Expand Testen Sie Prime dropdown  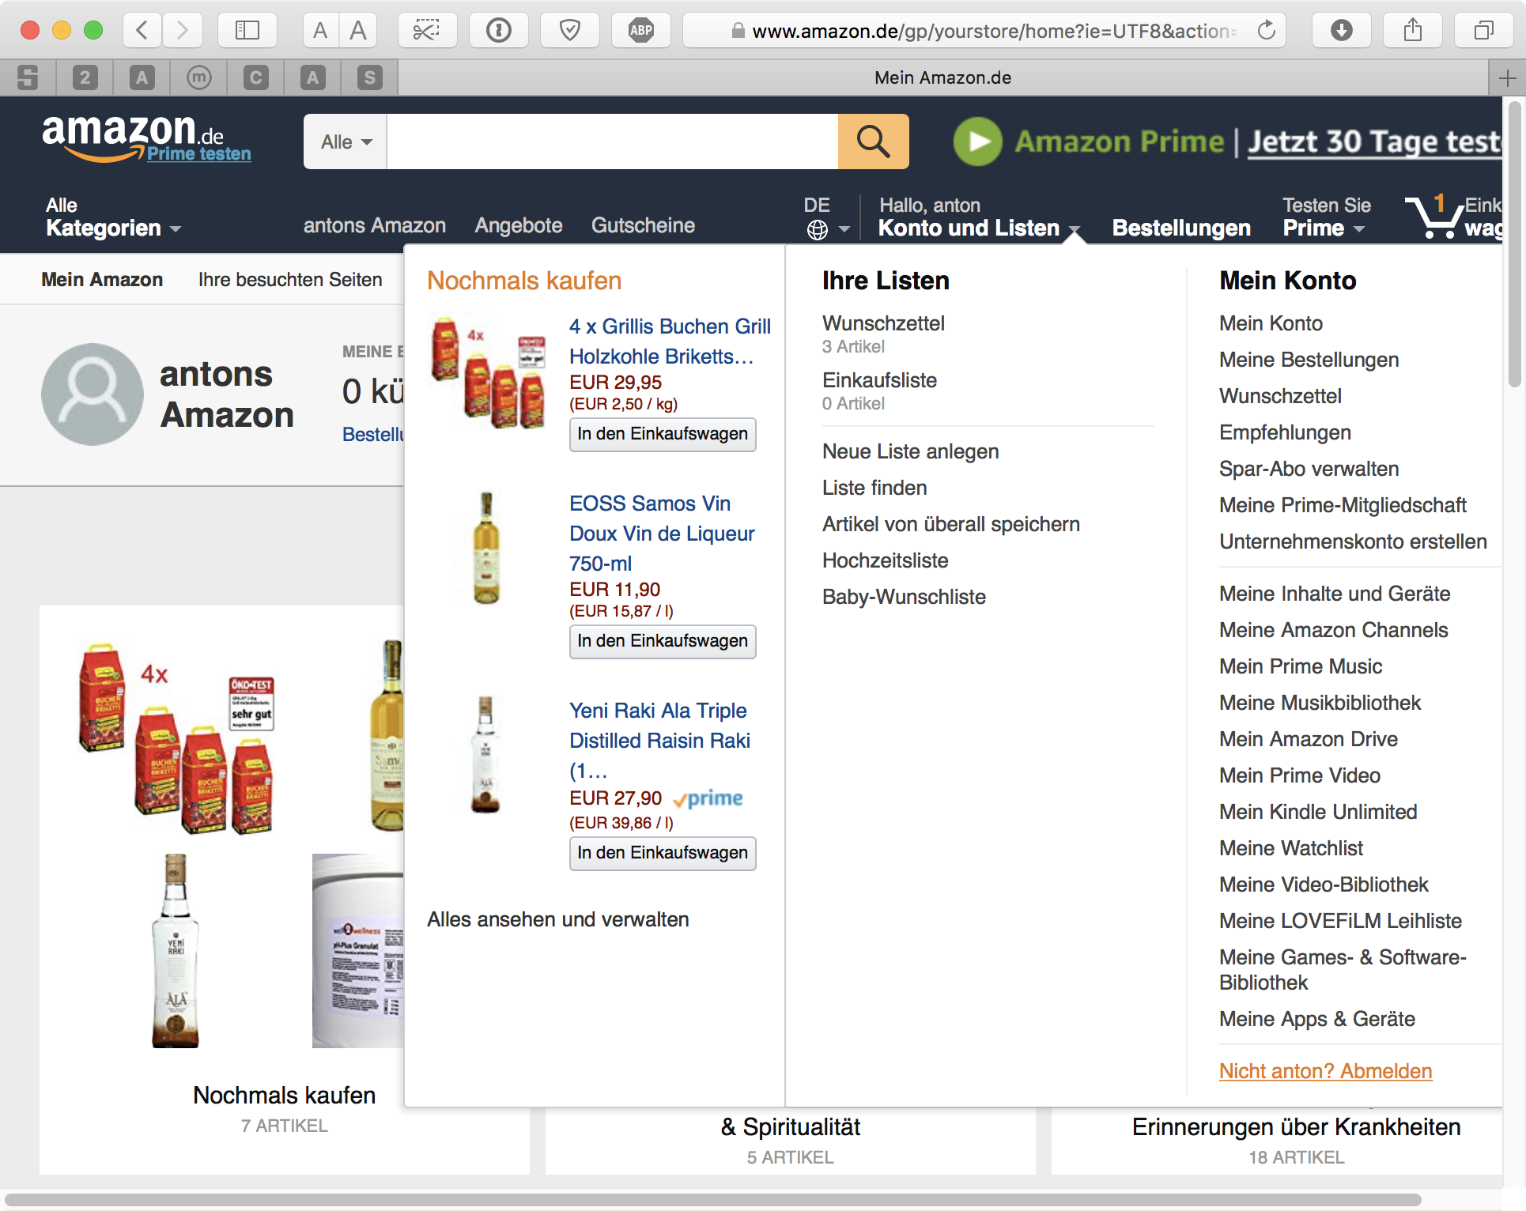1326,217
